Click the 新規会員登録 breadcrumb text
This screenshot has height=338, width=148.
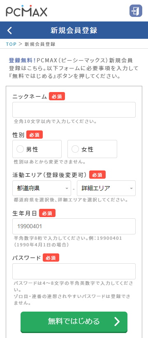point(40,44)
